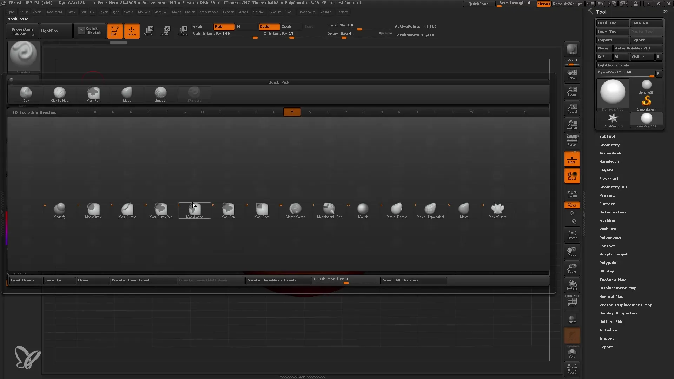This screenshot has height=379, width=674.
Task: Select the PolyMesh3D tool thumbnail
Action: tap(613, 120)
